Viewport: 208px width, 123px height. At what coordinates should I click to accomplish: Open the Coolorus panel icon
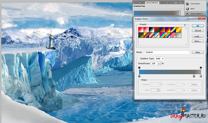pyautogui.click(x=187, y=4)
